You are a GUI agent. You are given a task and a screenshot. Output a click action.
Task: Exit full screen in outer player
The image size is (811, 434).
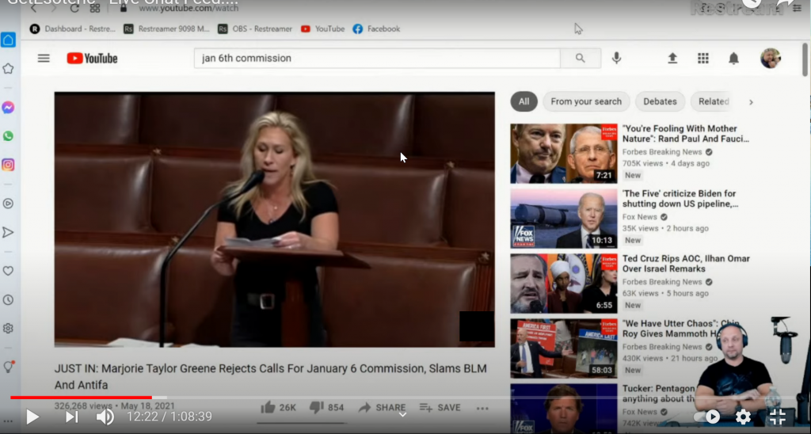coord(778,417)
